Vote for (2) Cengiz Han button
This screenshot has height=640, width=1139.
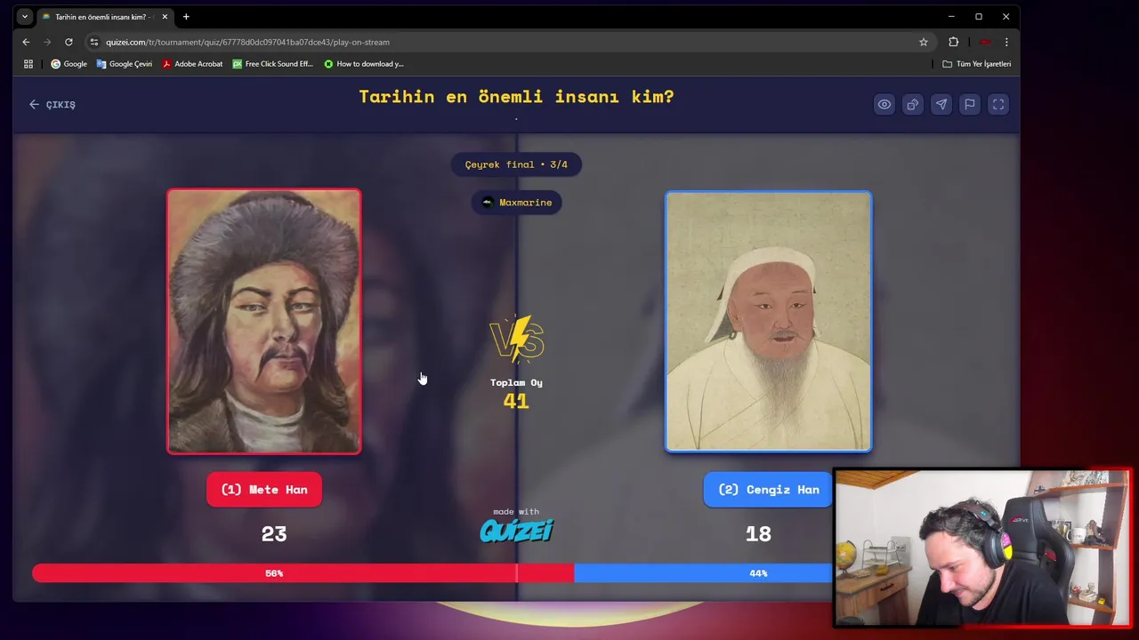pos(769,490)
